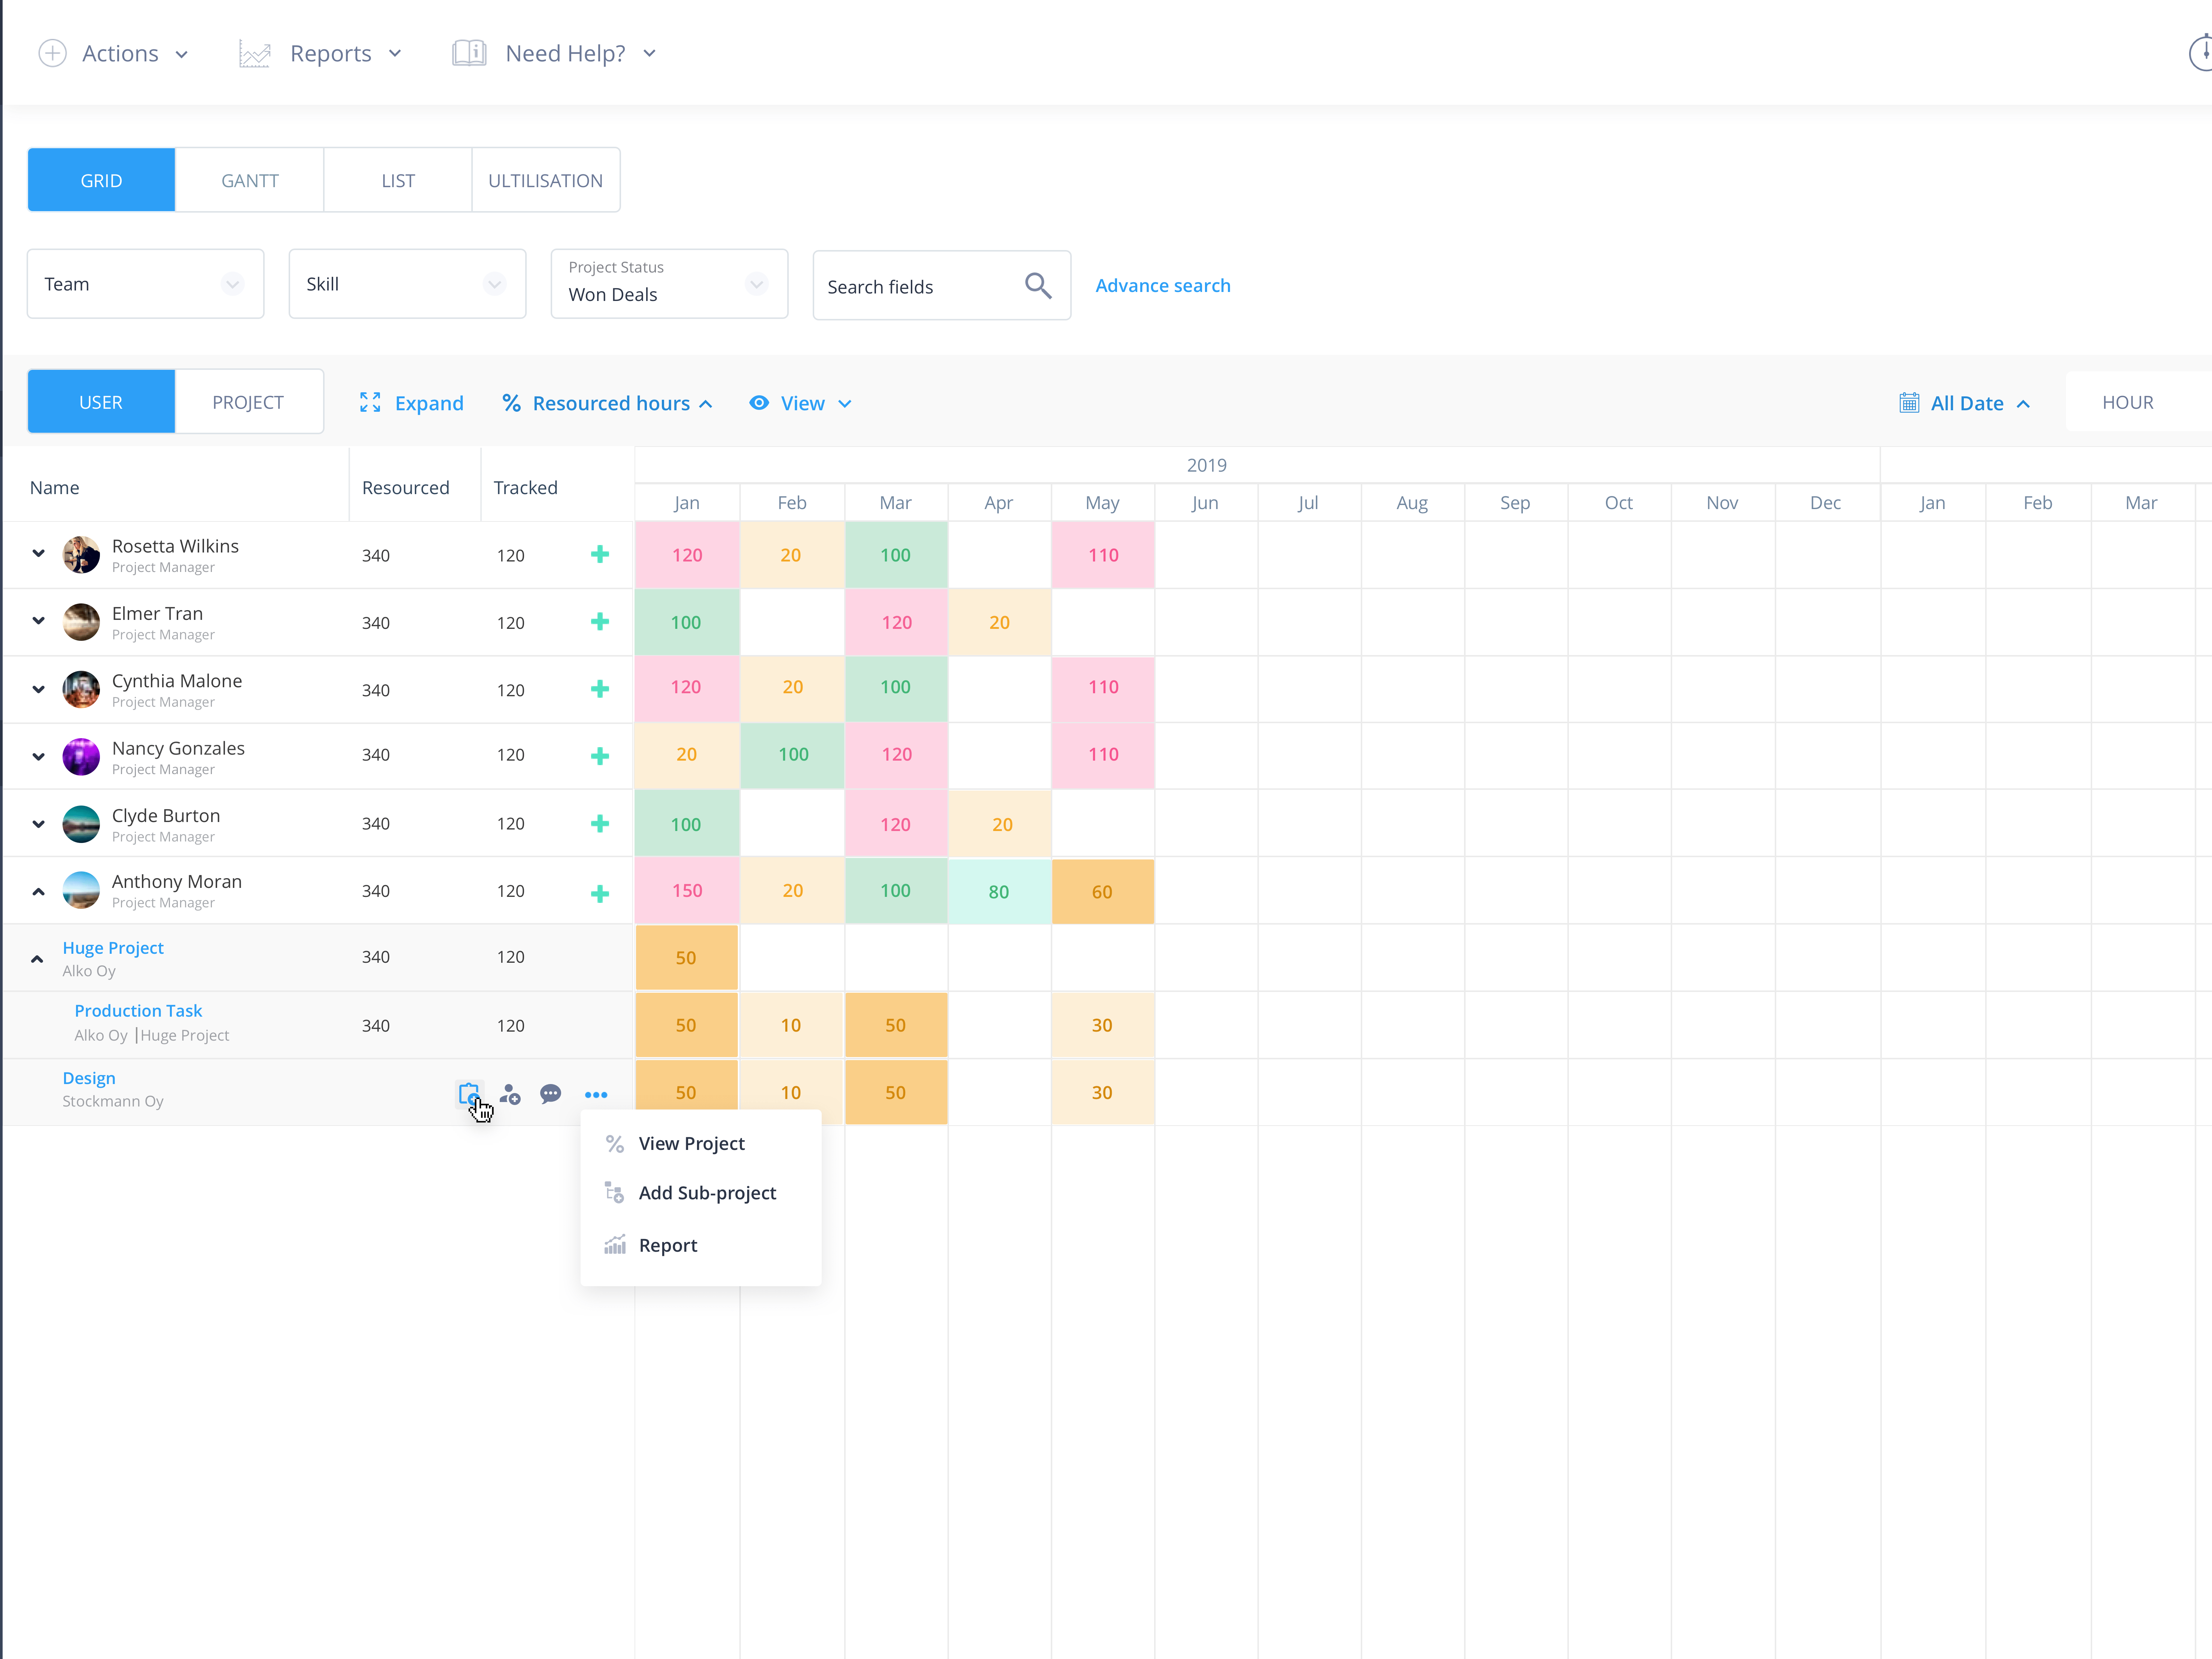Screen dimensions: 2212x1659
Task: Toggle the View eye icon
Action: [x=759, y=403]
